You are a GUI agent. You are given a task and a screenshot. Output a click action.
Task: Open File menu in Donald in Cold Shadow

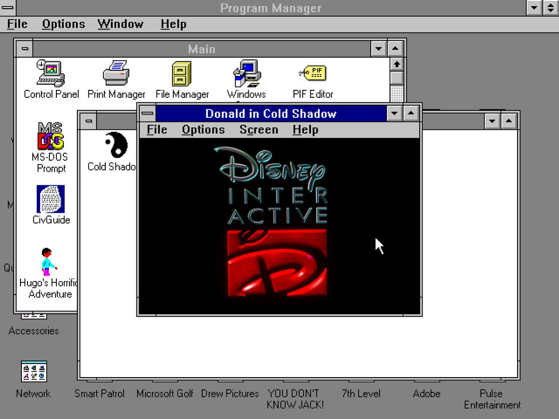157,130
